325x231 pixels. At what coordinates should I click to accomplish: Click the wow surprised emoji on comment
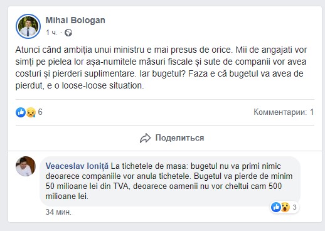[x=285, y=207]
